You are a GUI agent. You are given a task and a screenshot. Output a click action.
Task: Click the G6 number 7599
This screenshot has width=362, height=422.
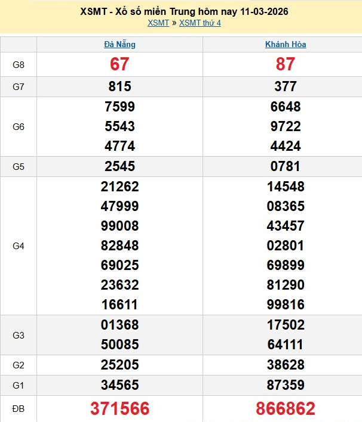click(119, 107)
